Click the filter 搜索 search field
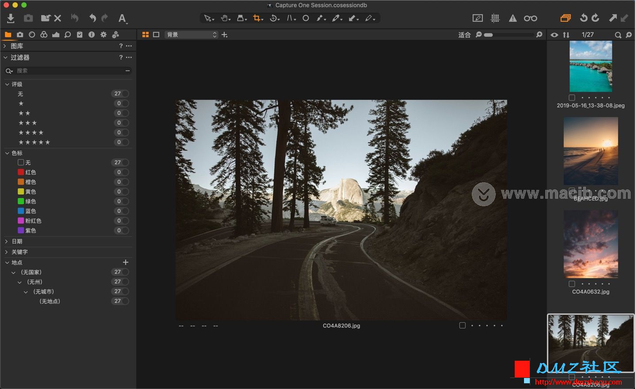 68,71
